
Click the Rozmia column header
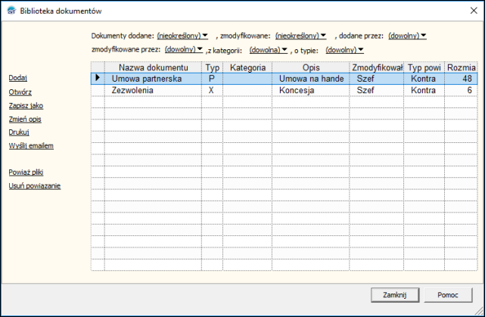pyautogui.click(x=461, y=67)
